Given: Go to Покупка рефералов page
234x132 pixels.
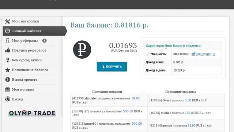Looking at the screenshot, I should point(29,50).
